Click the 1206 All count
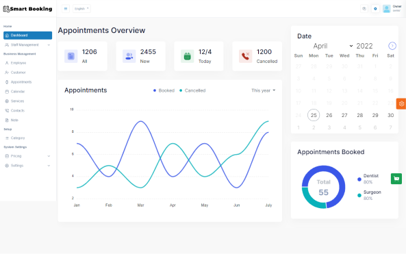Image resolution: width=406 pixels, height=254 pixels. pyautogui.click(x=89, y=52)
